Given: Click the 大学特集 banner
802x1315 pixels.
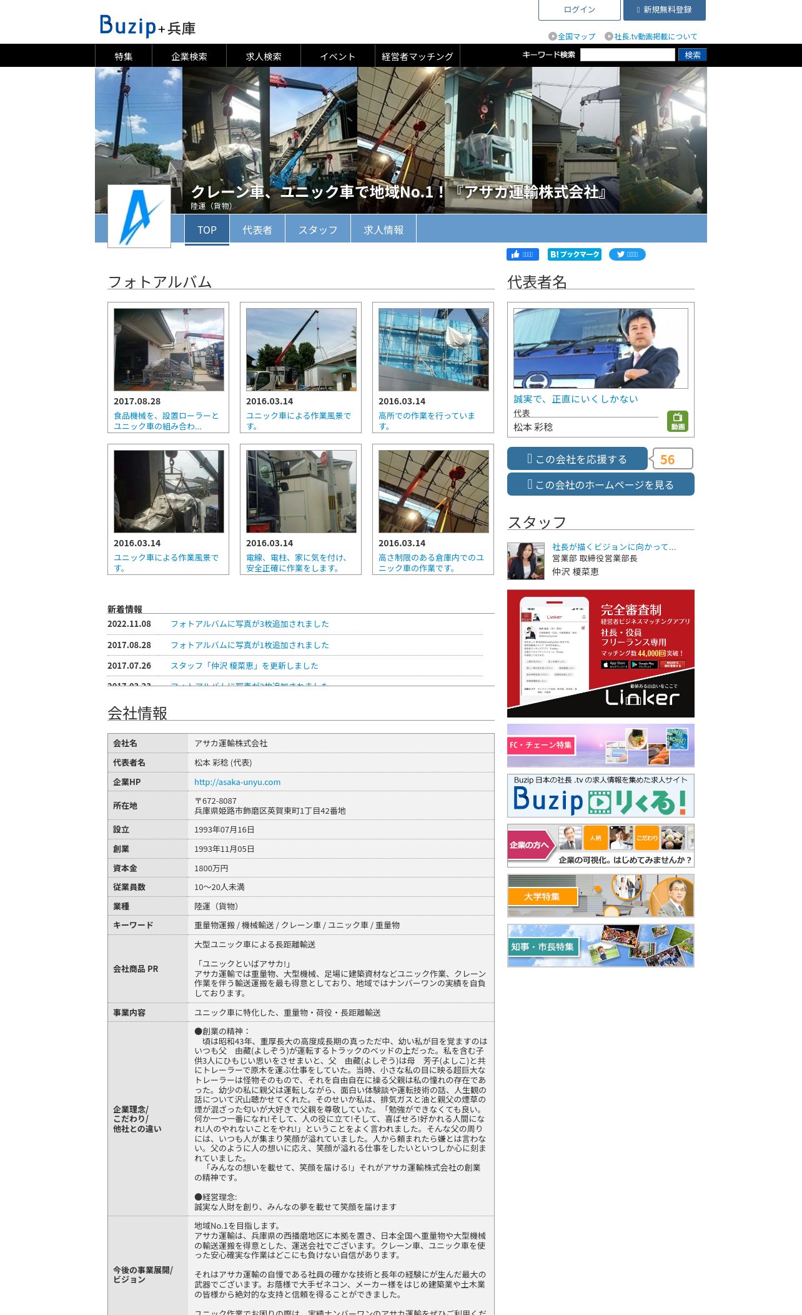Looking at the screenshot, I should (x=601, y=896).
